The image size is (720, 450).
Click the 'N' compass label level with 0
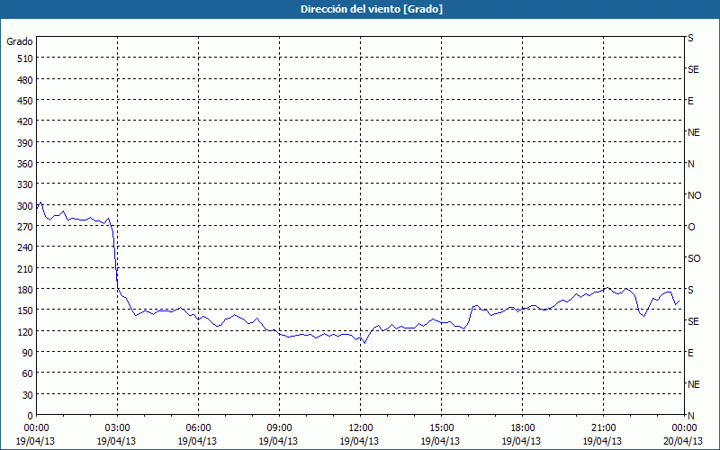coord(690,416)
